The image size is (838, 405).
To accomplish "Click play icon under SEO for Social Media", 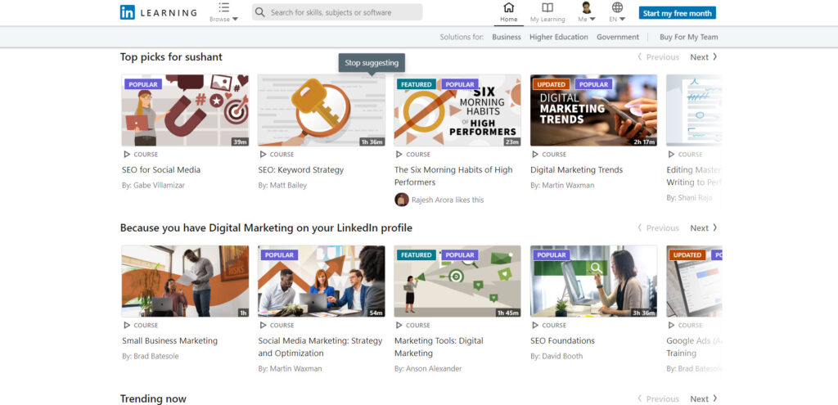I will (127, 155).
